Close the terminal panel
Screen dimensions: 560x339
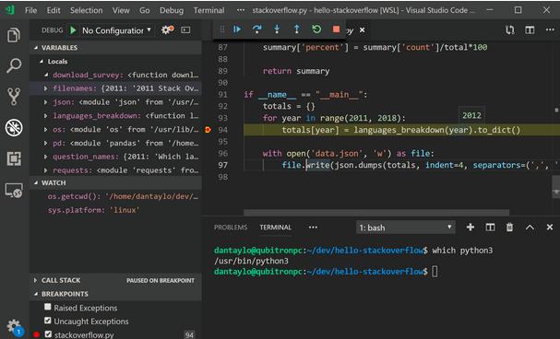(x=550, y=227)
